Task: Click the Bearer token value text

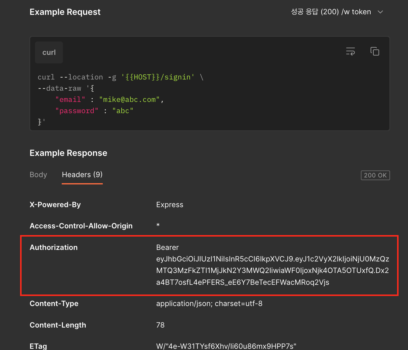Action: [x=273, y=265]
